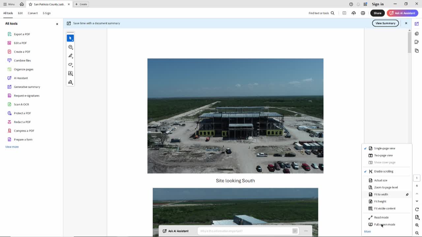
Task: Expand View more tools list
Action: (12, 147)
